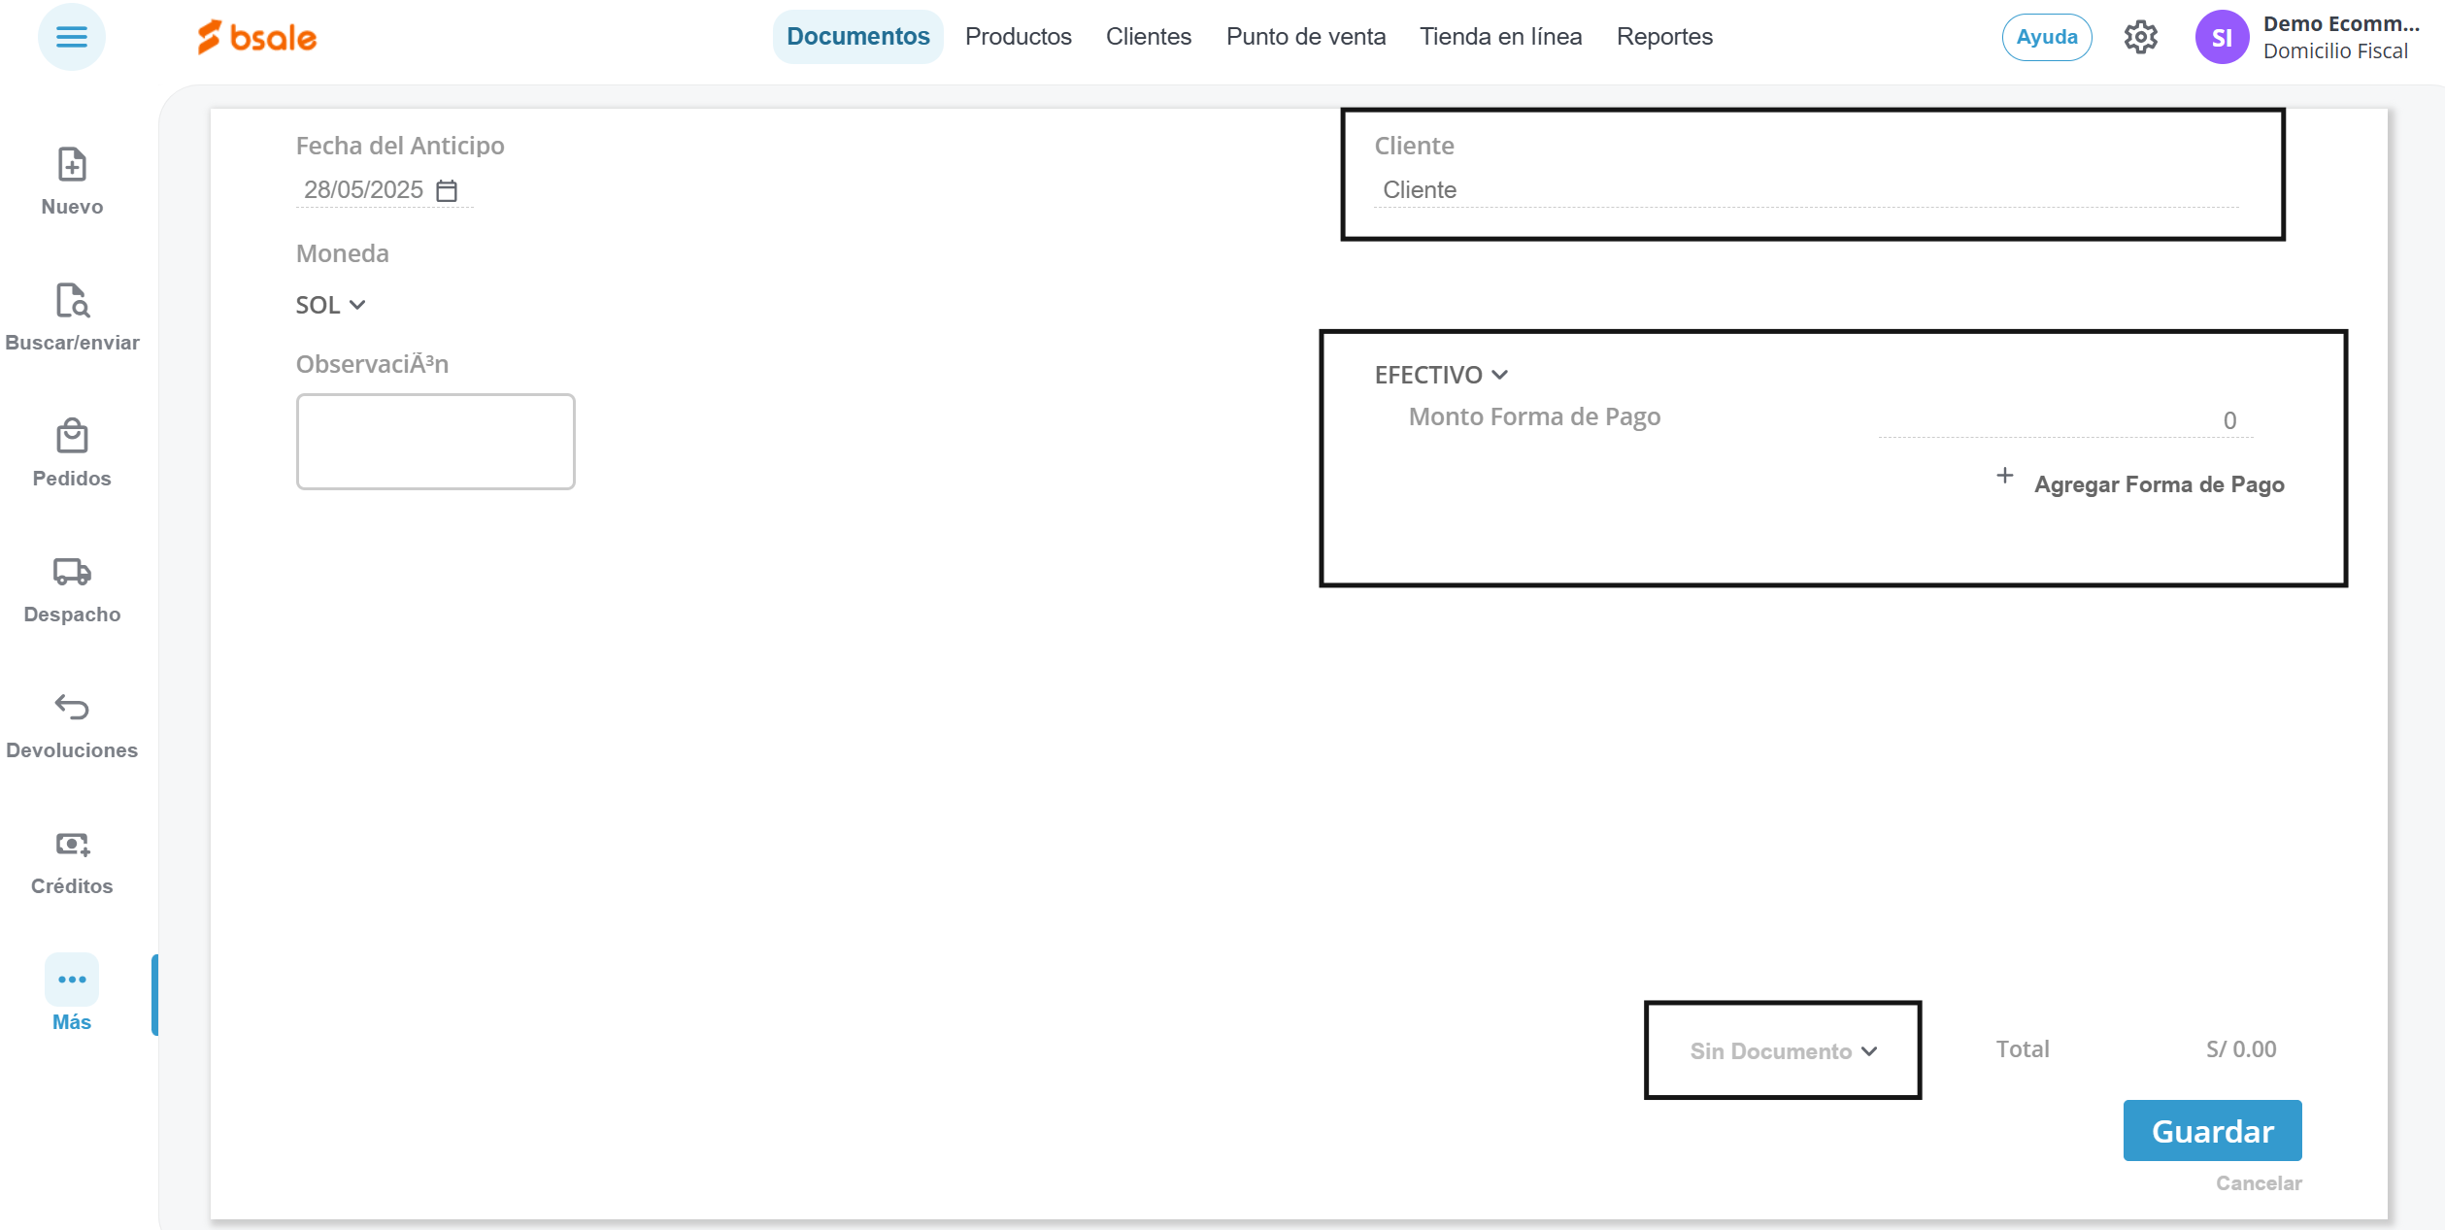Click the Ayuda help button

(2046, 38)
